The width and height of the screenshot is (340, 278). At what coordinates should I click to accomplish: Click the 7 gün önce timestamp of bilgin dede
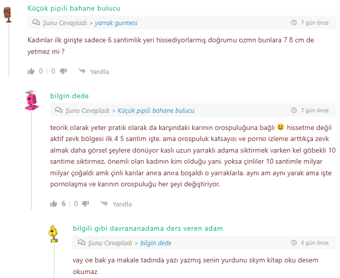click(x=315, y=110)
